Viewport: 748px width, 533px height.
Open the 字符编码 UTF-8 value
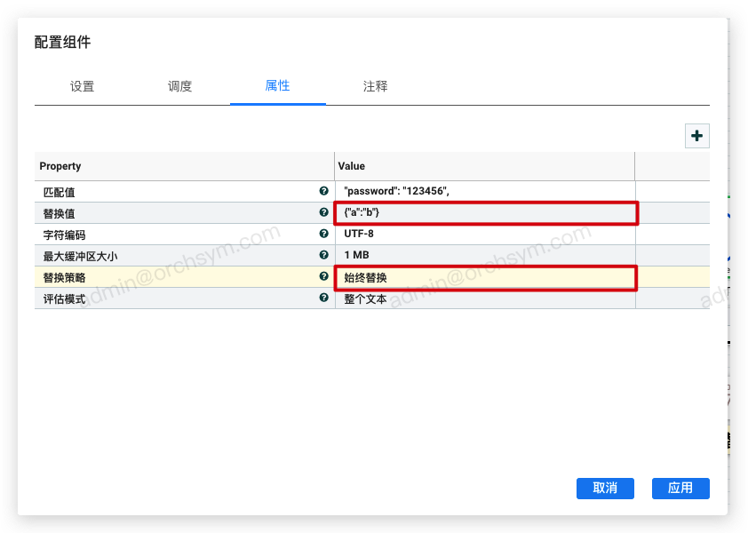(484, 234)
